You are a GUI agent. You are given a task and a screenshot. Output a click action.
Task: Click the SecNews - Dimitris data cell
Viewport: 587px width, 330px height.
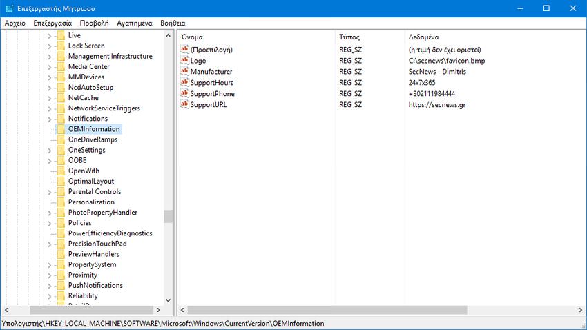437,72
